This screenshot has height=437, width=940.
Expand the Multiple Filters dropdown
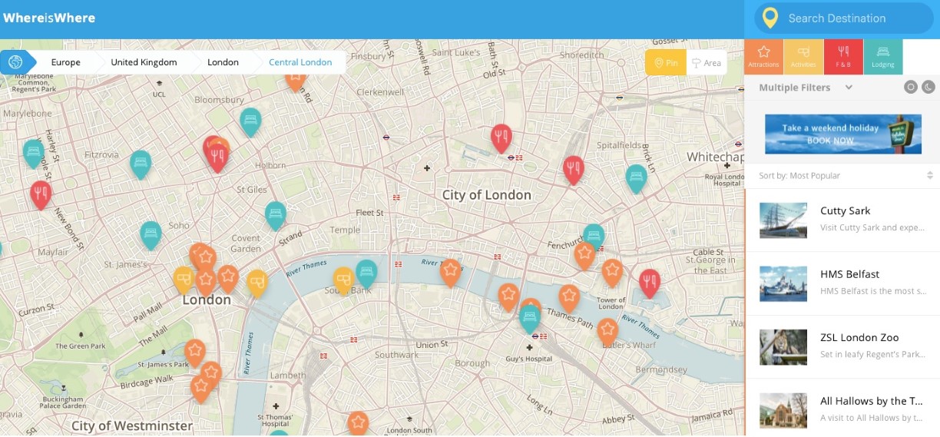coord(849,88)
